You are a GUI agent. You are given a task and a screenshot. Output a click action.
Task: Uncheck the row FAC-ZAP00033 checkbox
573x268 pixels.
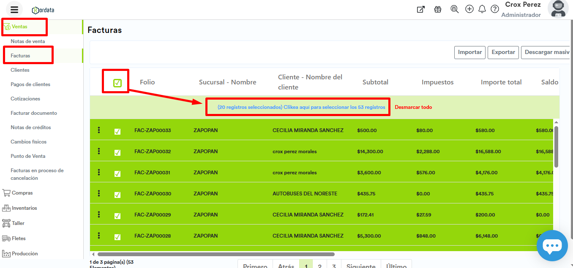coord(117,132)
